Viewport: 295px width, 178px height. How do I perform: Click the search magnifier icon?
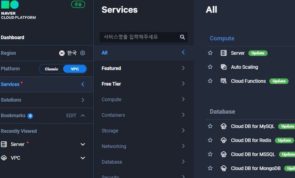coord(183,37)
